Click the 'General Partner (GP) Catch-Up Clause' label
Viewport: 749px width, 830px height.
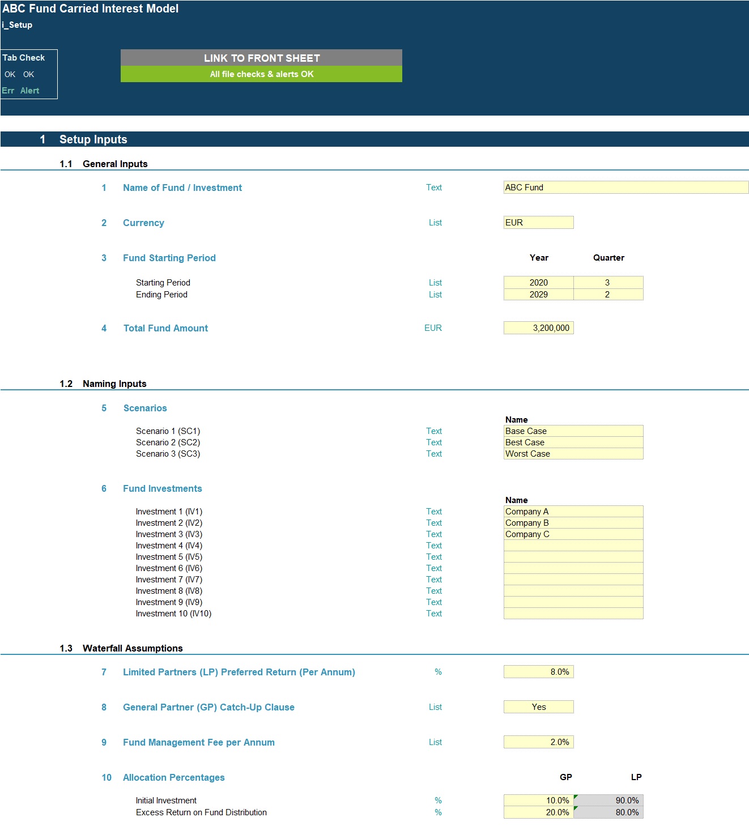pyautogui.click(x=209, y=707)
